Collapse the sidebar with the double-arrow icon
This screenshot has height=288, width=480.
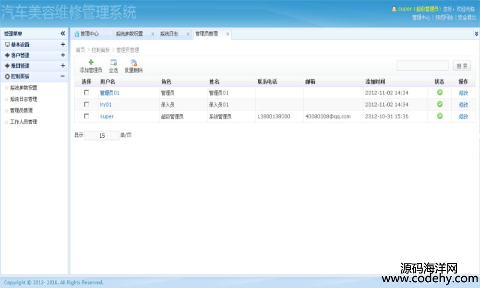[x=62, y=34]
